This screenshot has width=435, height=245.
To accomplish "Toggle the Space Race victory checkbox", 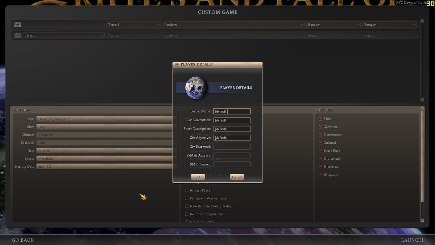I will point(320,151).
